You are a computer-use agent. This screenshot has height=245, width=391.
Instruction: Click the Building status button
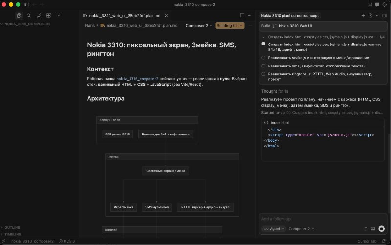[226, 26]
